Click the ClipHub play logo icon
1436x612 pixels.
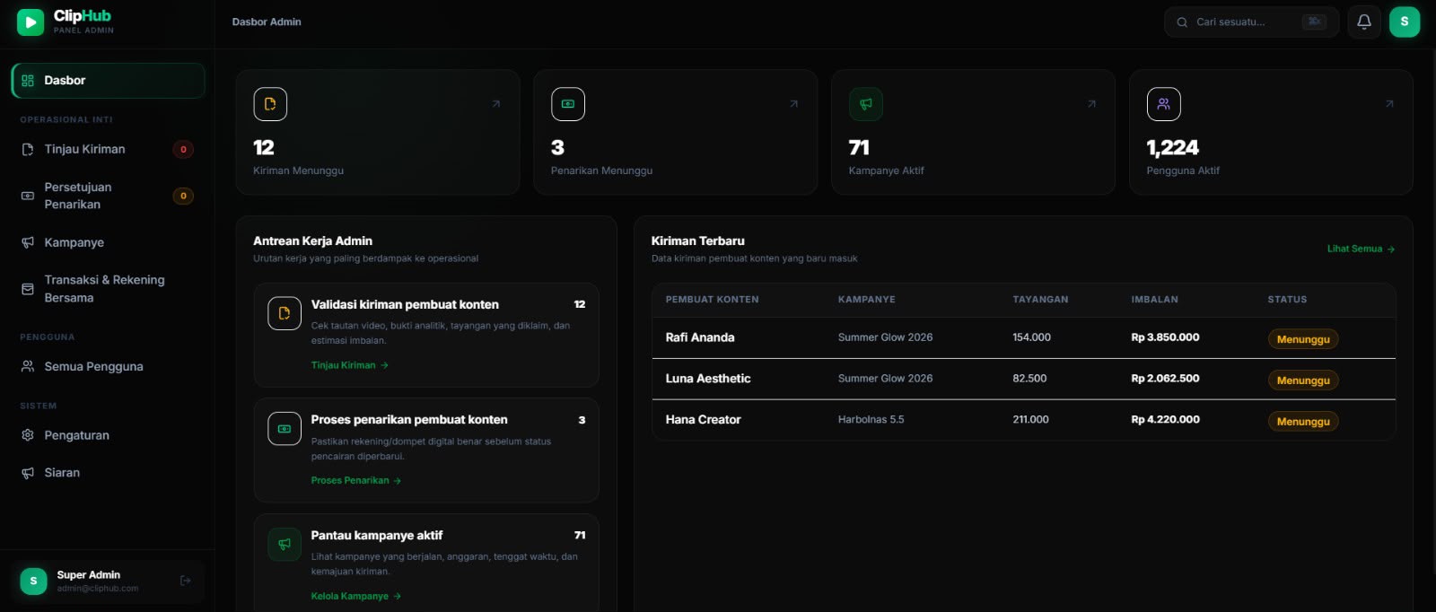click(31, 22)
